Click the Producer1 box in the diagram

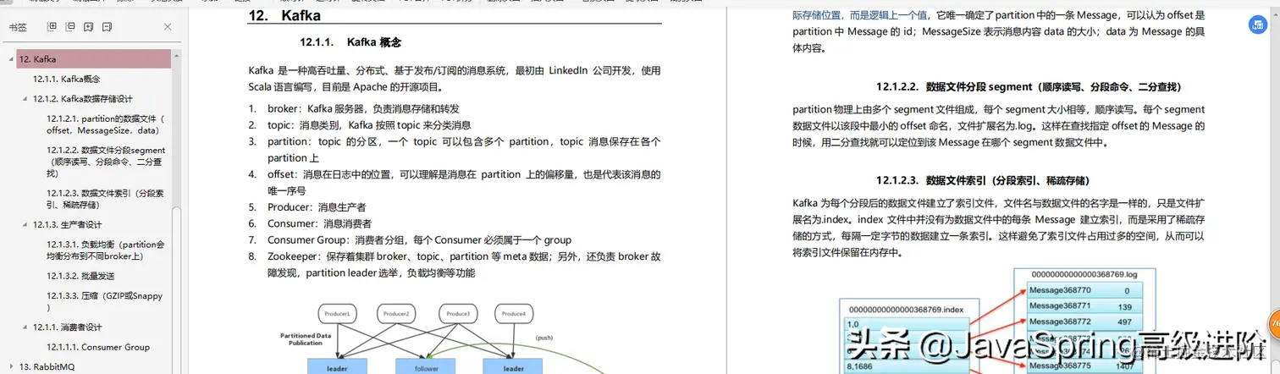pos(337,314)
